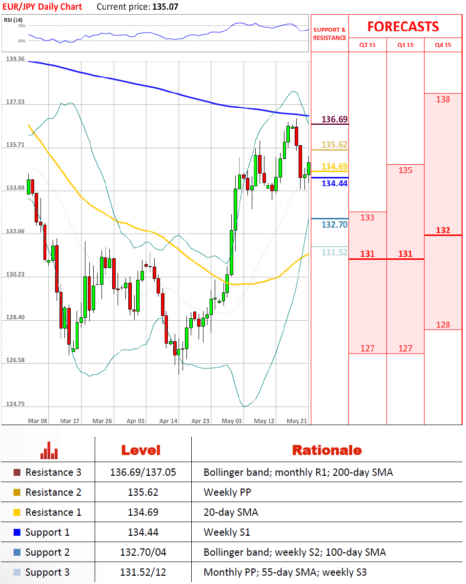The height and width of the screenshot is (584, 466).
Task: Select the Q3 15 forecast column header
Action: [x=405, y=45]
